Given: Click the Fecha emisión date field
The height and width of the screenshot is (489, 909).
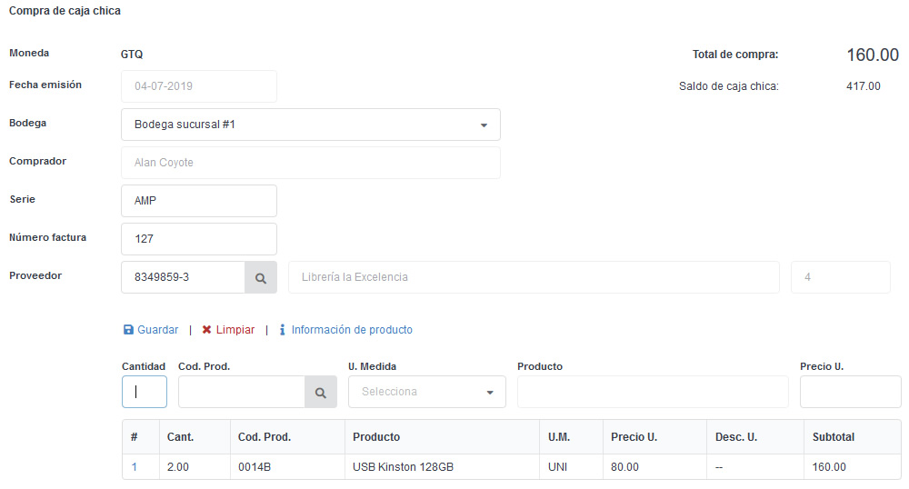Looking at the screenshot, I should tap(198, 86).
